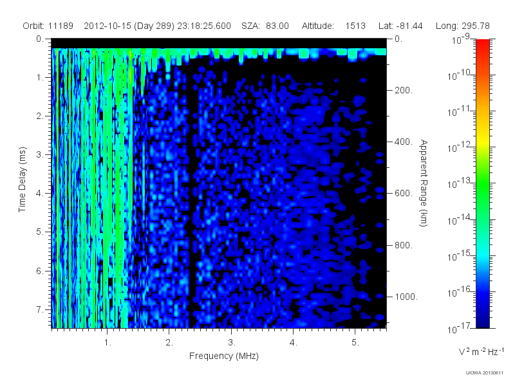Click the 'Orbit: 11189' header text

click(48, 26)
